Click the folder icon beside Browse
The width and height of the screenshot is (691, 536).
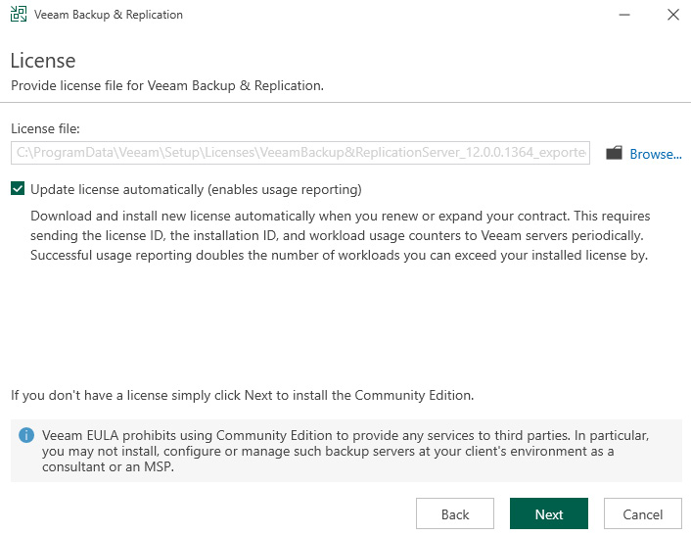[x=614, y=153]
